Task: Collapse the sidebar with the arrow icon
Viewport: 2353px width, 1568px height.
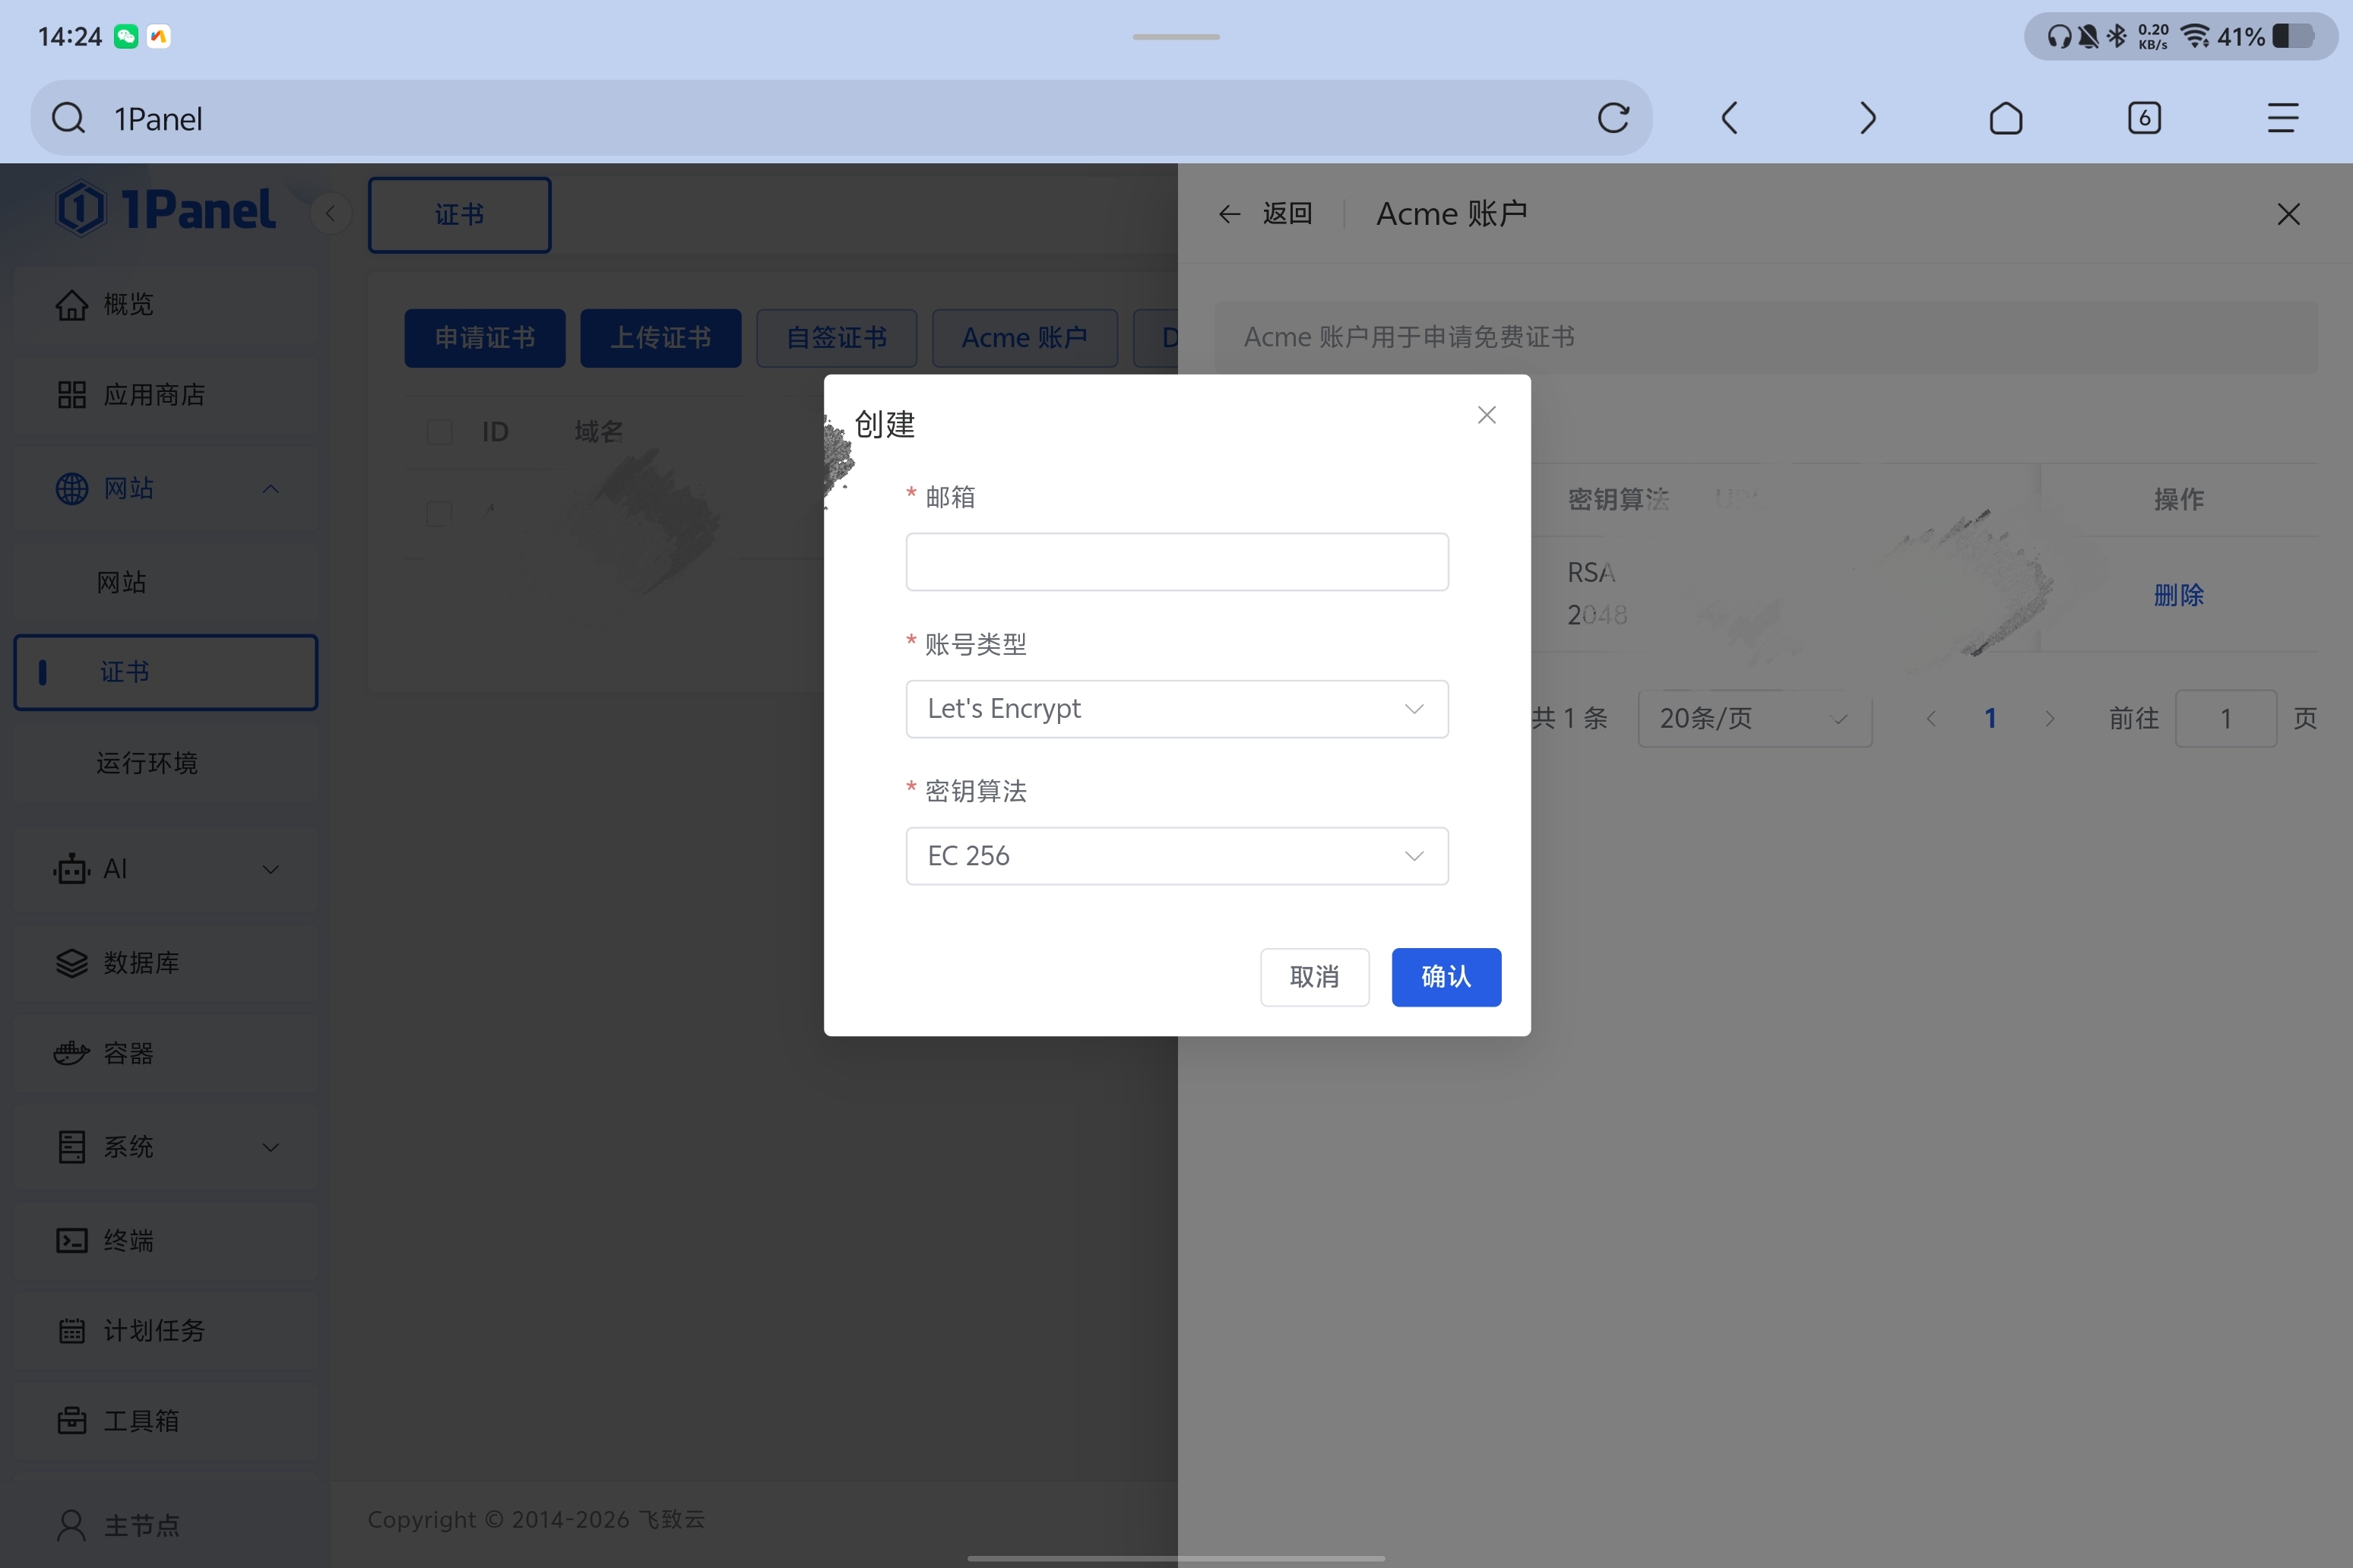Action: pos(330,213)
